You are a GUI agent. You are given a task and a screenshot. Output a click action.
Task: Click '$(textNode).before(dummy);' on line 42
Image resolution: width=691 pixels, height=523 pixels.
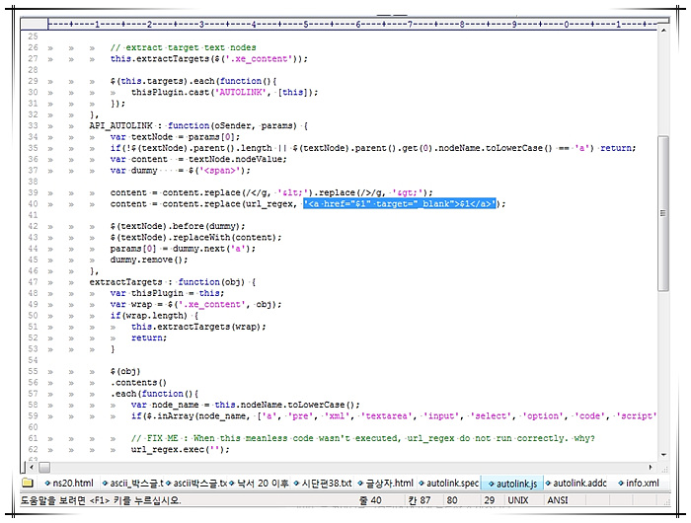click(x=178, y=226)
